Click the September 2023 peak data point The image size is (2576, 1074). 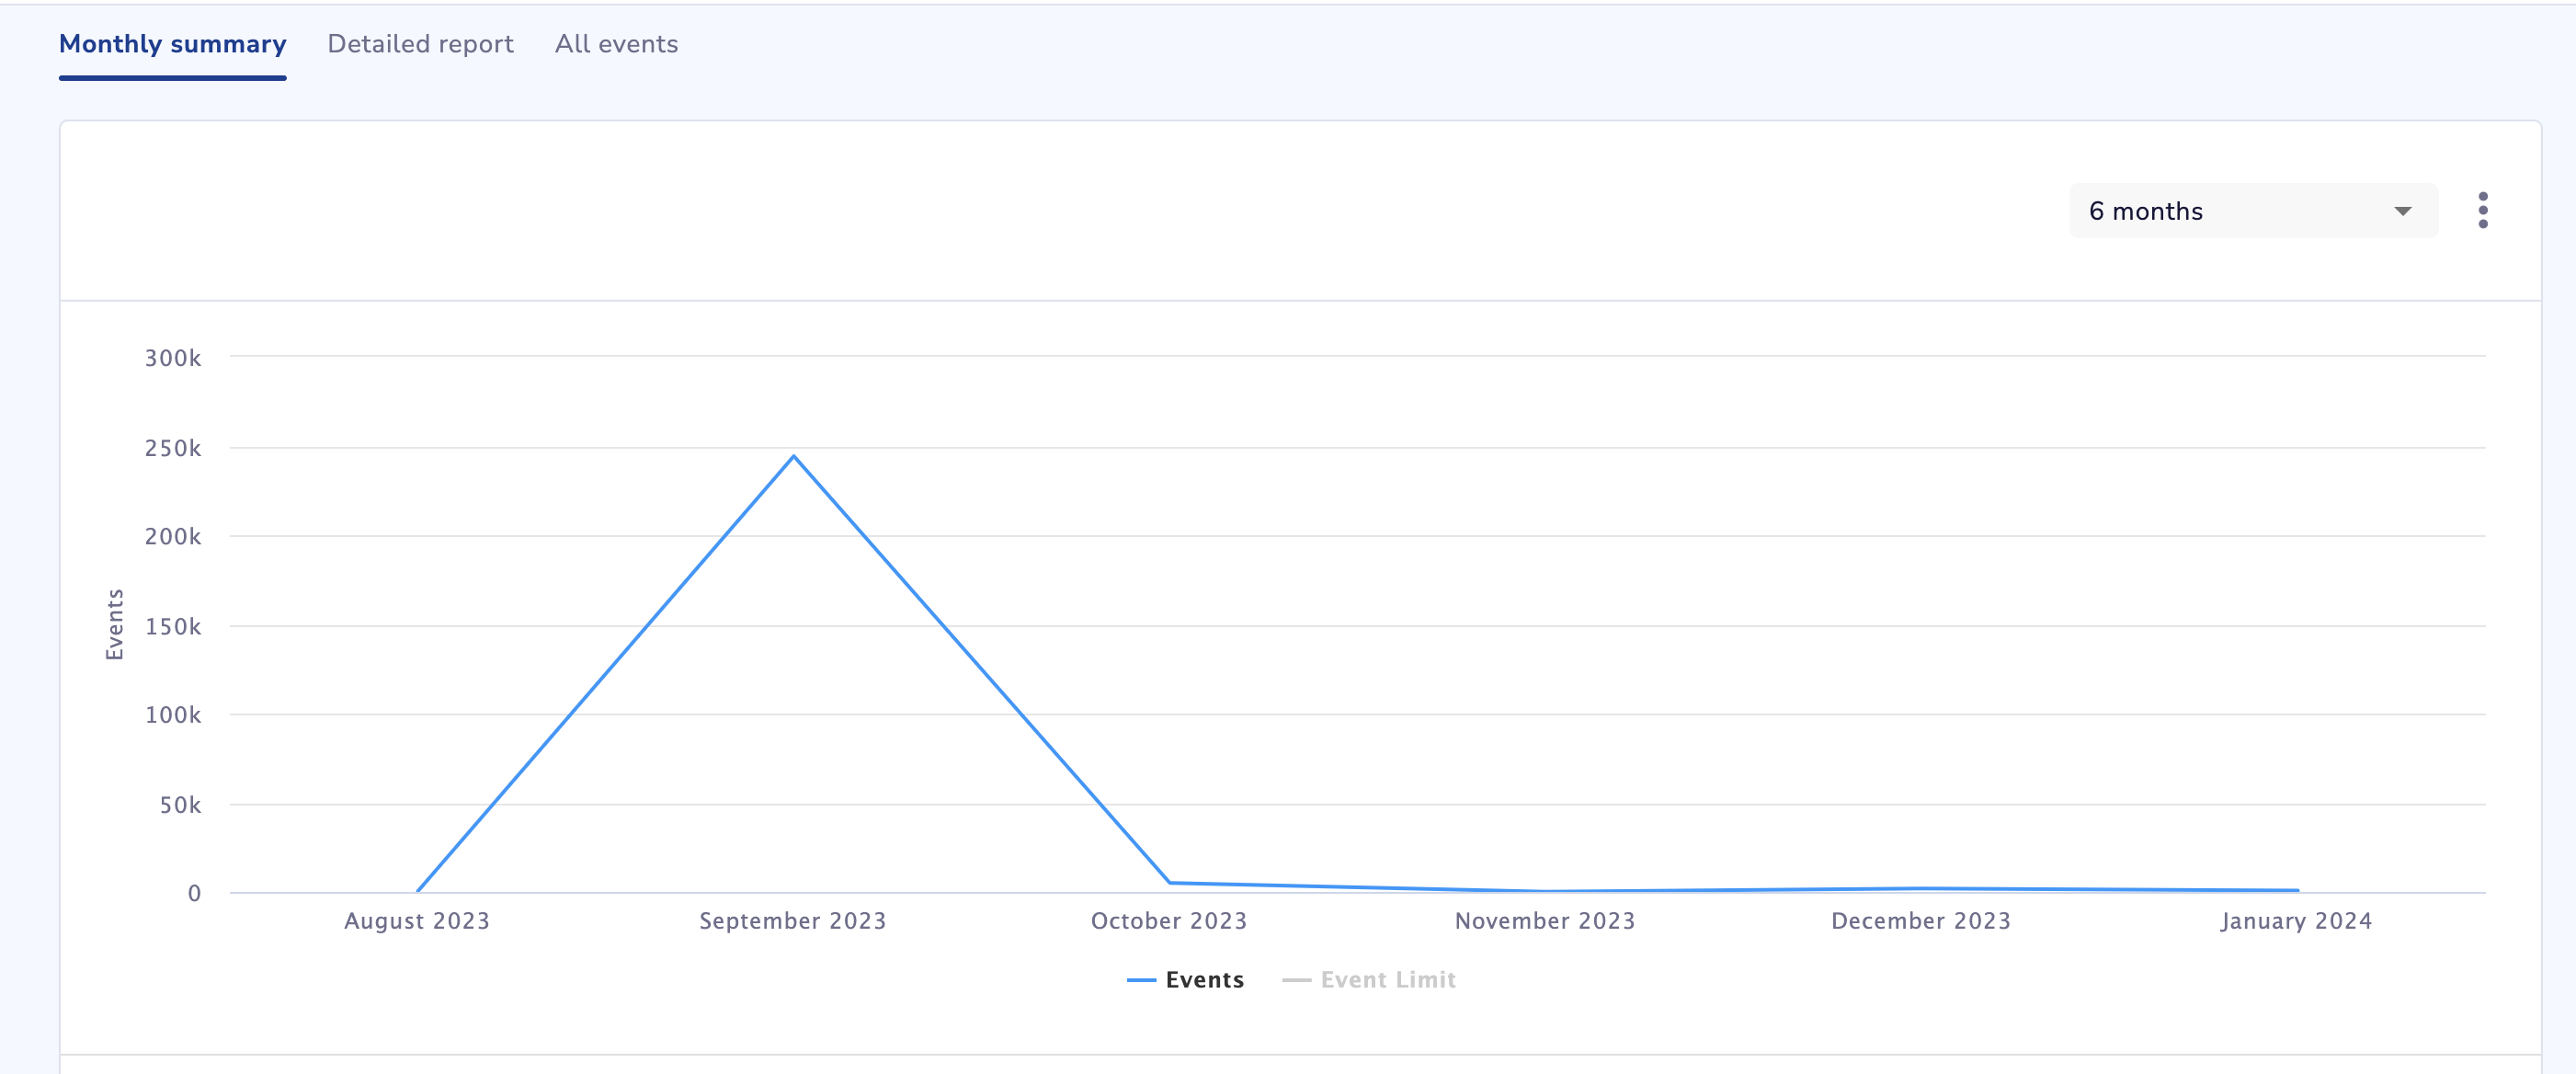(x=793, y=456)
